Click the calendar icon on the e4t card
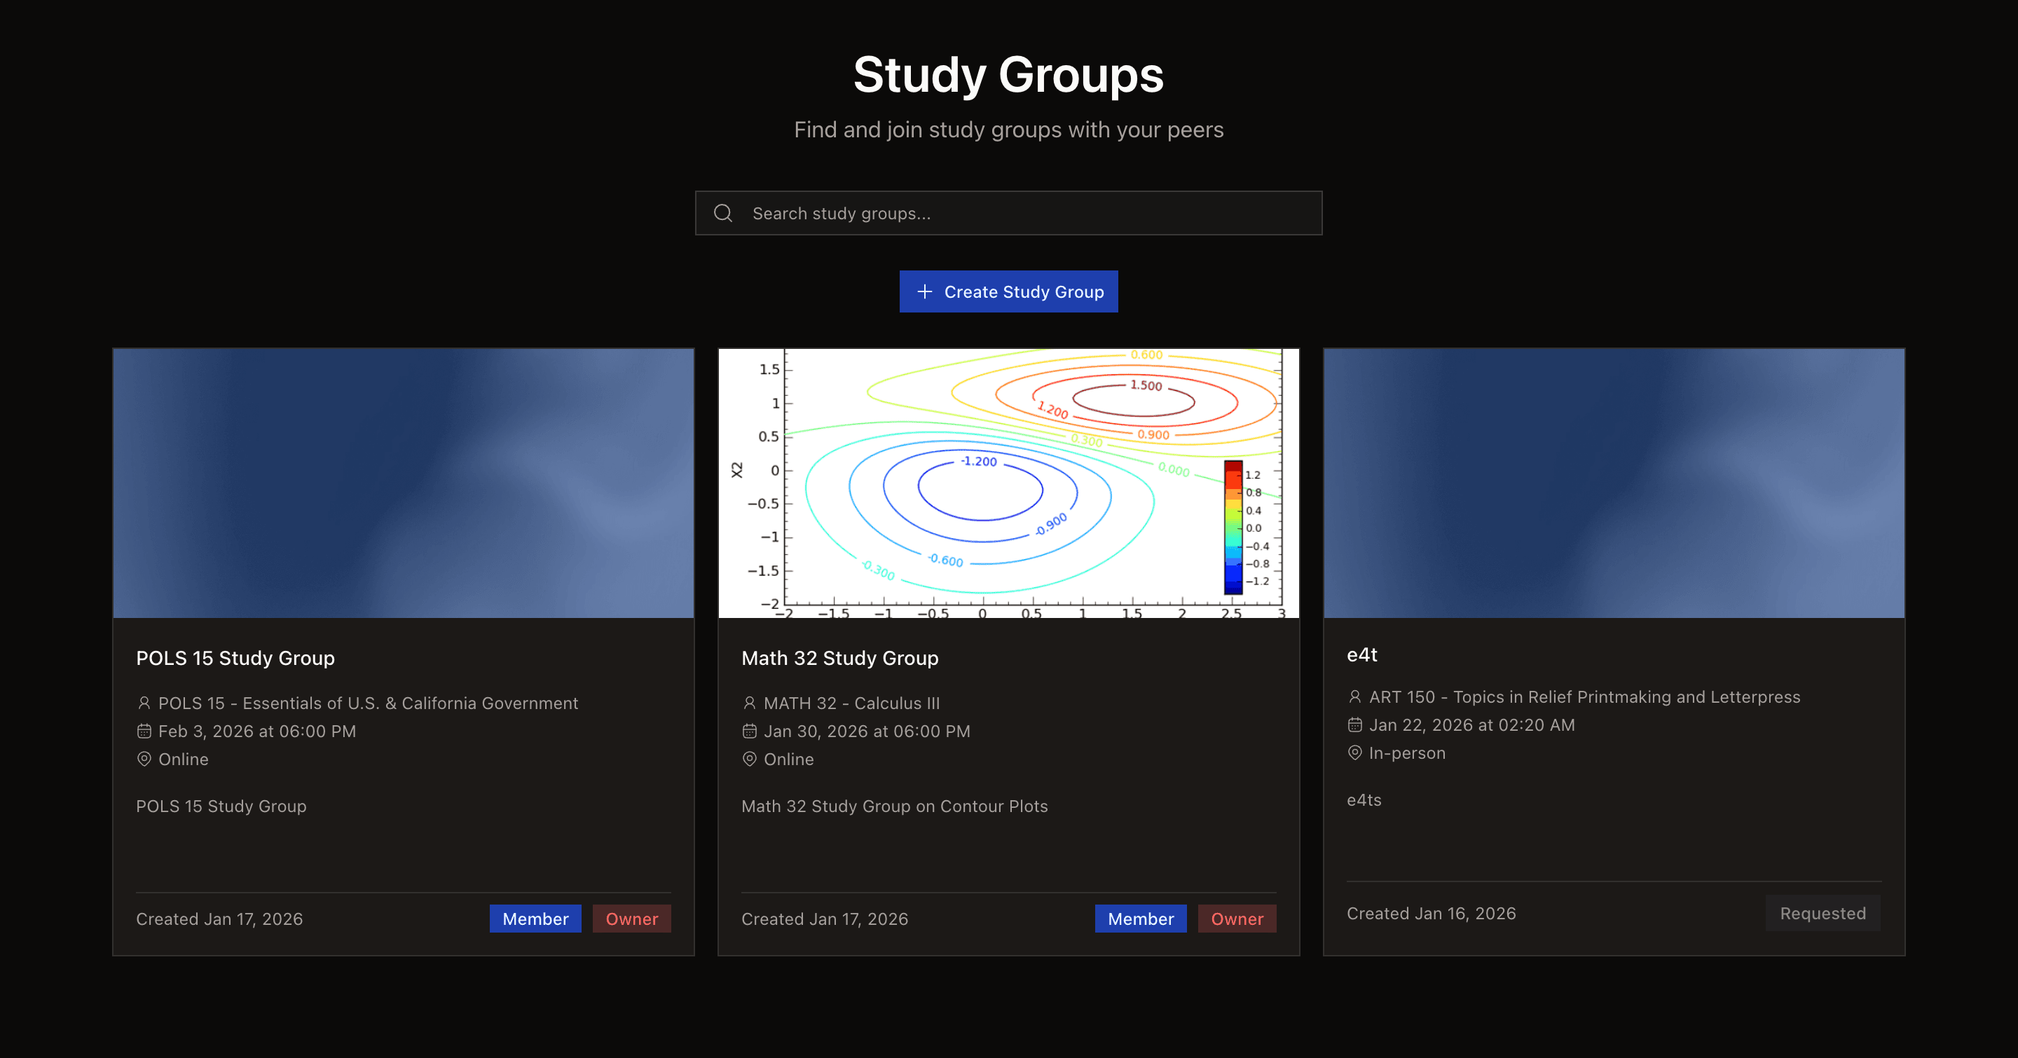The width and height of the screenshot is (2018, 1058). coord(1354,724)
